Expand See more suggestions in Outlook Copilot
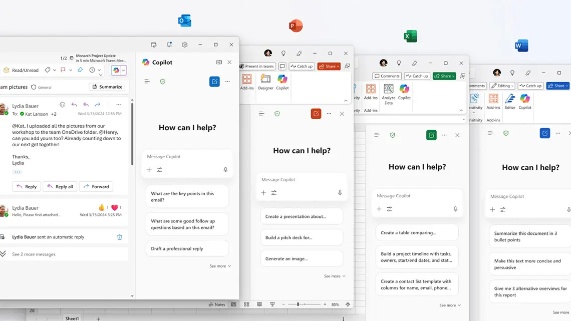 [x=220, y=266]
